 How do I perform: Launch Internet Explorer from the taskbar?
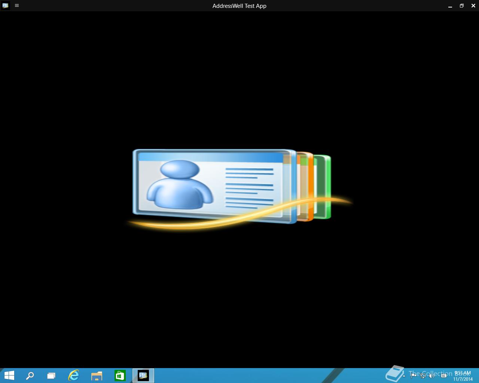coord(74,376)
